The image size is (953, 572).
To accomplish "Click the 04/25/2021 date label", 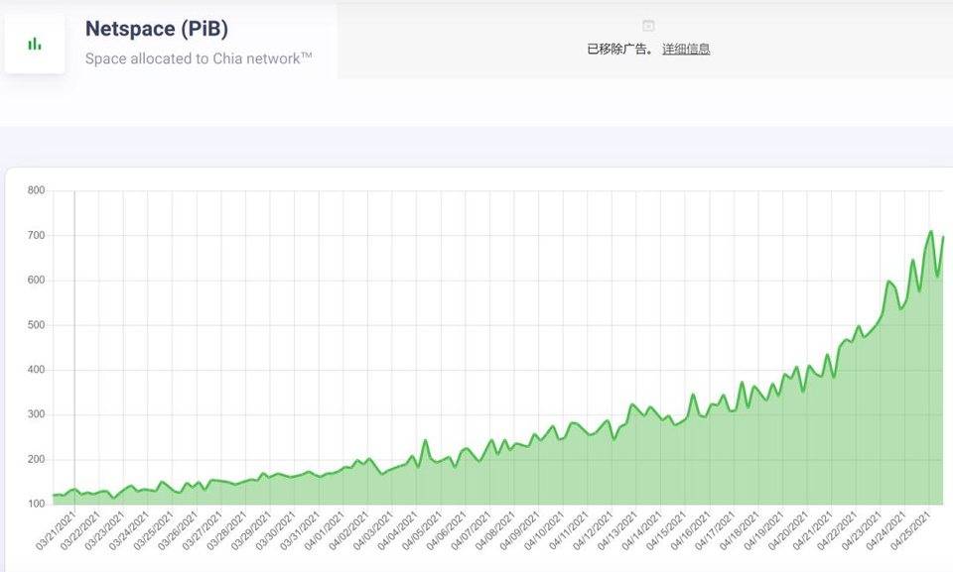I will 911,532.
